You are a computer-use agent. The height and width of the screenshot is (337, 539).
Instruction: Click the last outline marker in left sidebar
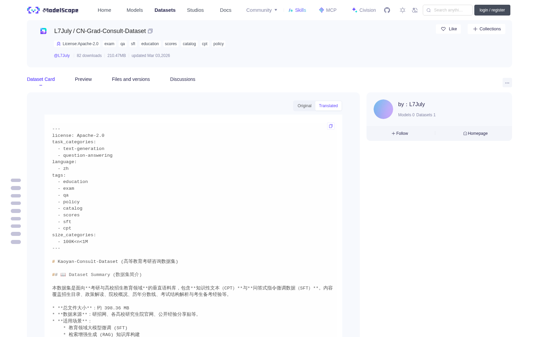point(16,242)
